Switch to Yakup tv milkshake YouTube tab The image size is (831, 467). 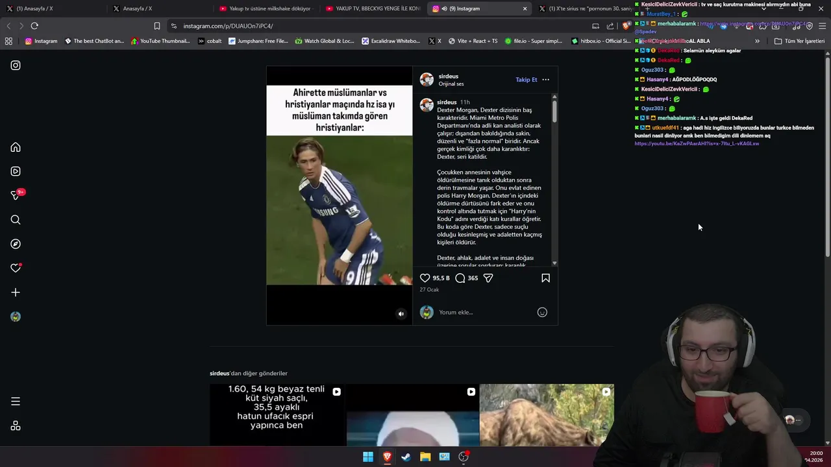pos(265,8)
